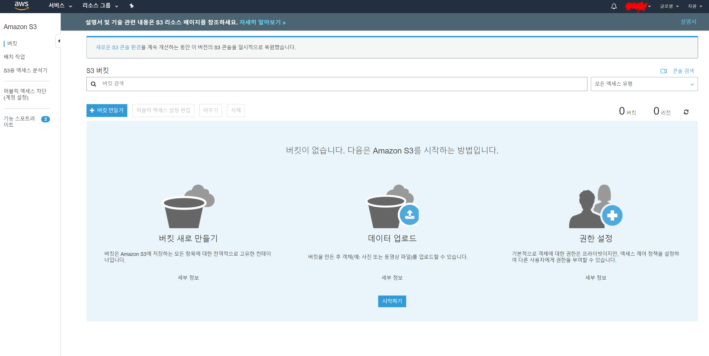Click the 시작하기 button

(392, 301)
